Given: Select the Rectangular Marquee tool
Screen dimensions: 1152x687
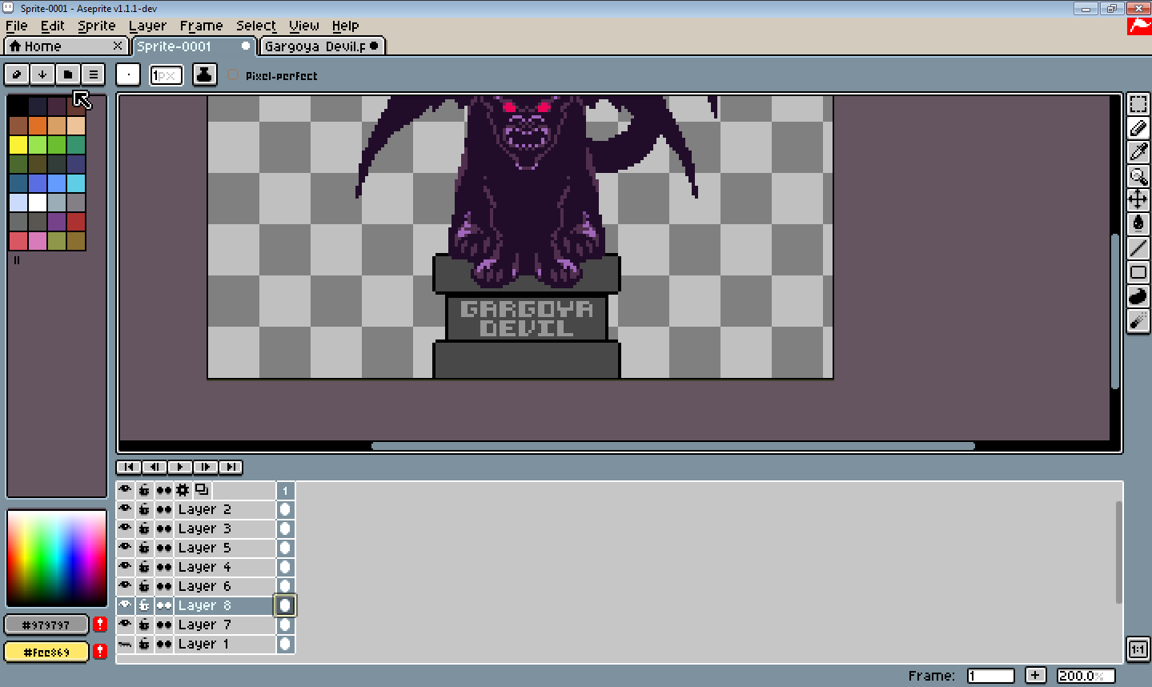Looking at the screenshot, I should tap(1138, 104).
